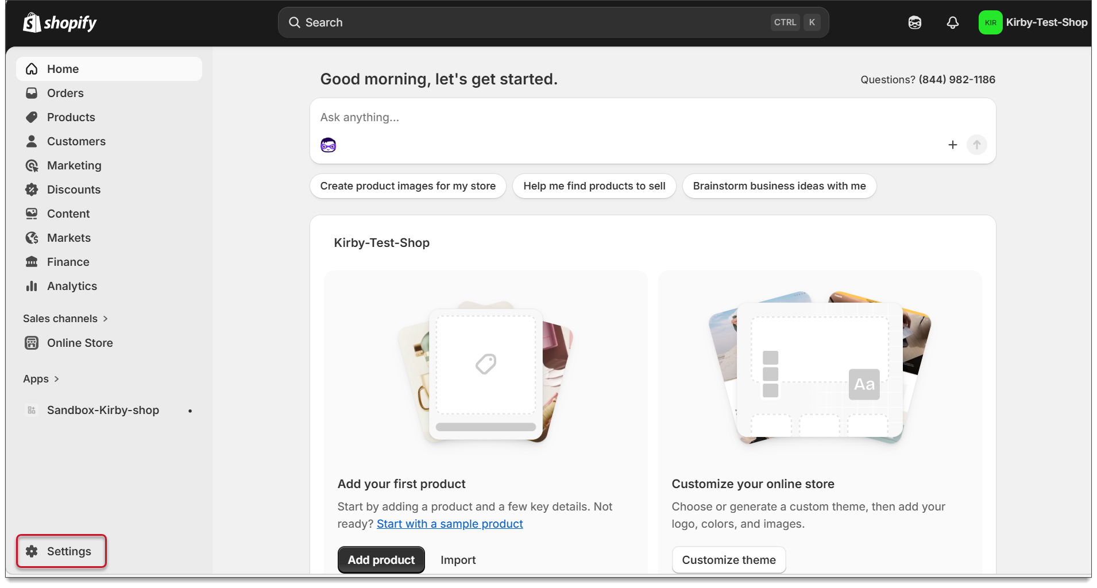This screenshot has width=1097, height=588.
Task: Click the Settings gear icon
Action: pos(32,551)
